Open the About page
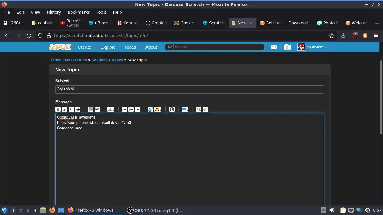The width and height of the screenshot is (383, 215). click(x=151, y=47)
